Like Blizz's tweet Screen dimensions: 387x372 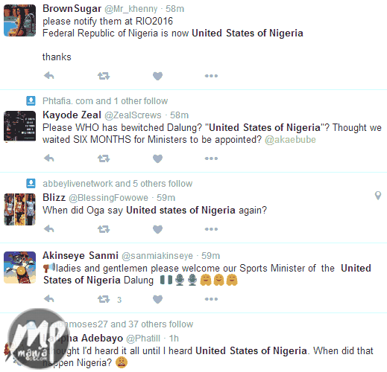coord(157,229)
